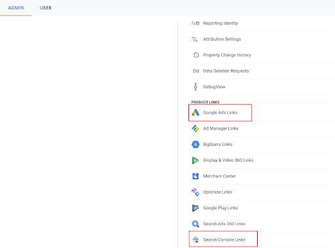335x248 pixels.
Task: Open Search Console Links
Action: [224, 239]
